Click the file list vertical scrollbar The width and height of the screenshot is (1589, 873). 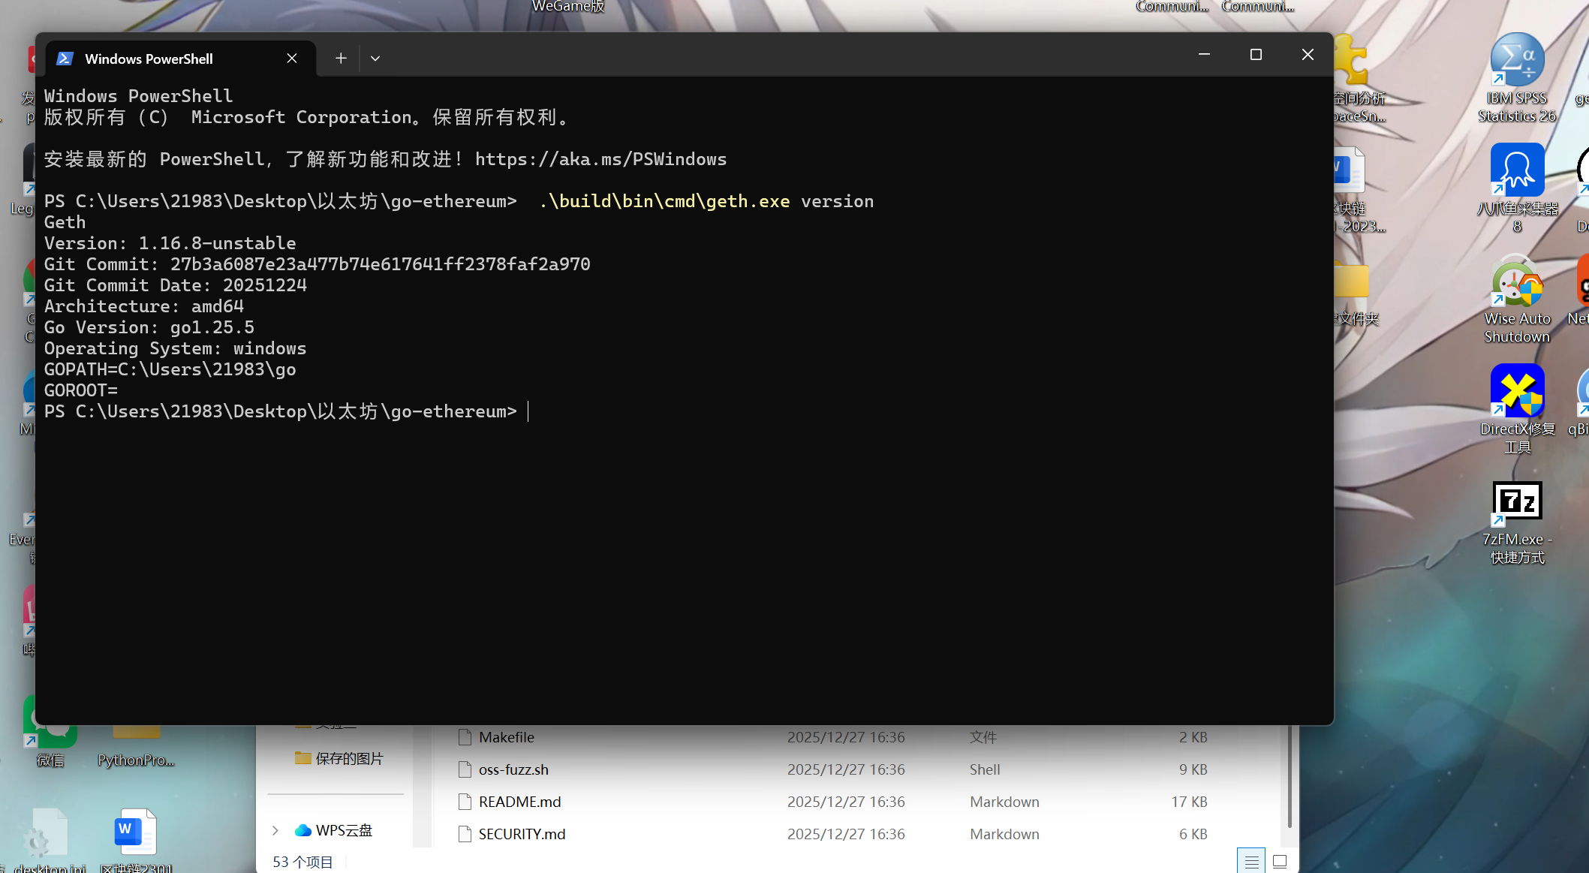pos(1290,777)
